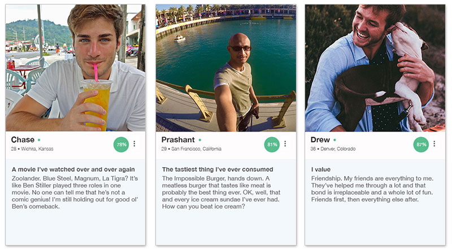This screenshot has width=452, height=249.
Task: Open Prashant's selfie photo by the water
Action: click(226, 68)
